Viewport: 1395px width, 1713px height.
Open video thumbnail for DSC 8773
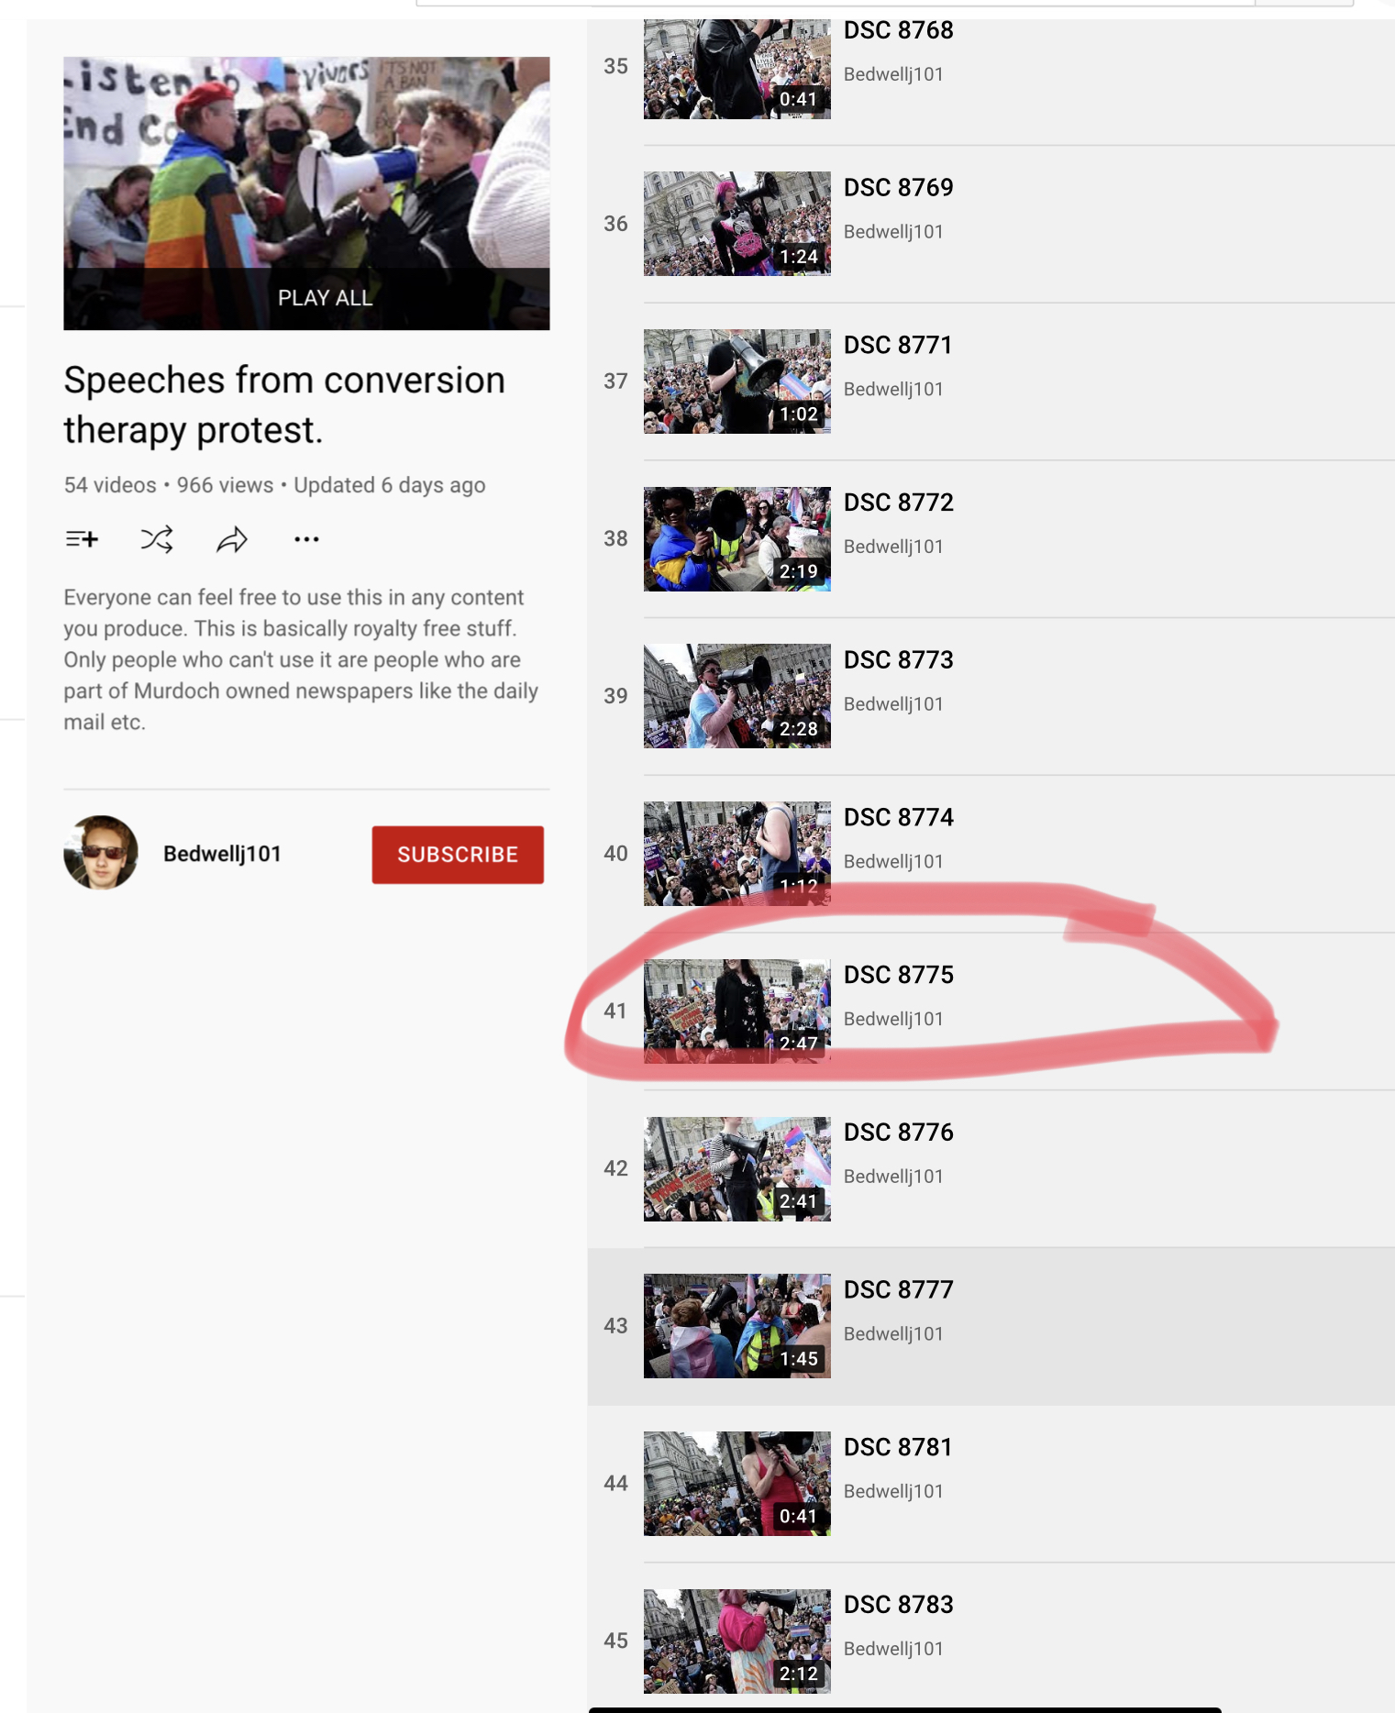pos(737,696)
